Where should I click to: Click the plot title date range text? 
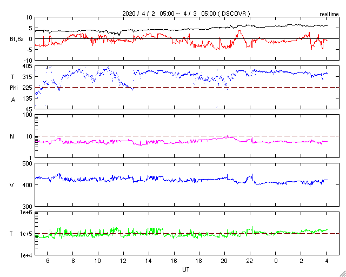[186, 14]
